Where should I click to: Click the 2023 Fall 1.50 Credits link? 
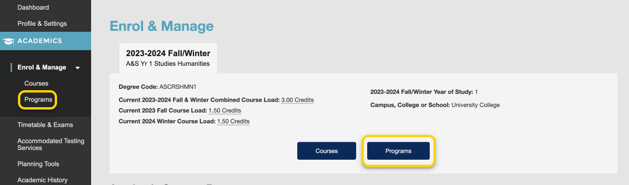point(225,110)
